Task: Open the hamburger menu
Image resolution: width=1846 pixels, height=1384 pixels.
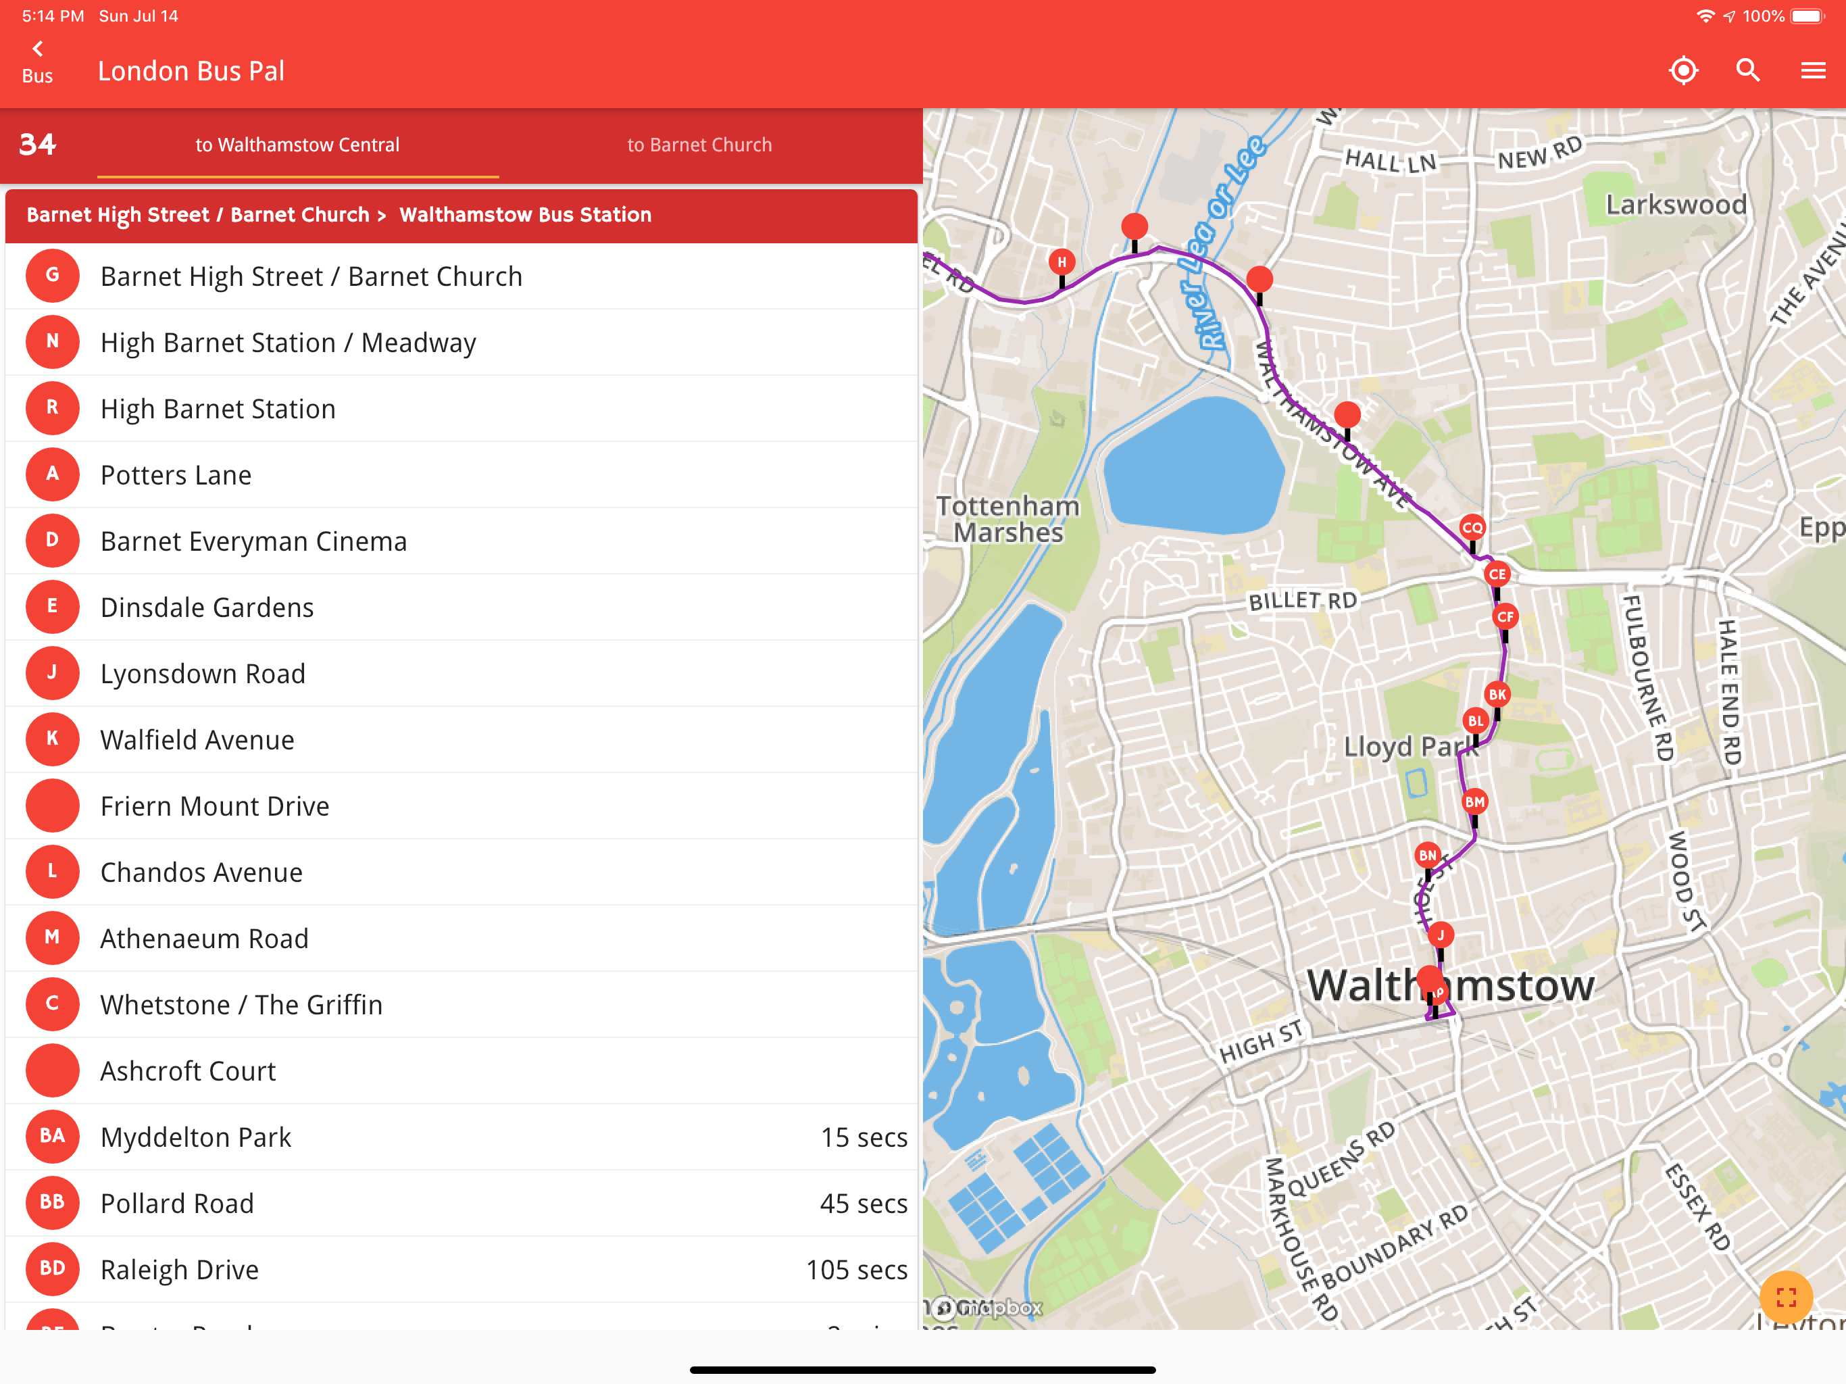Action: (1813, 71)
